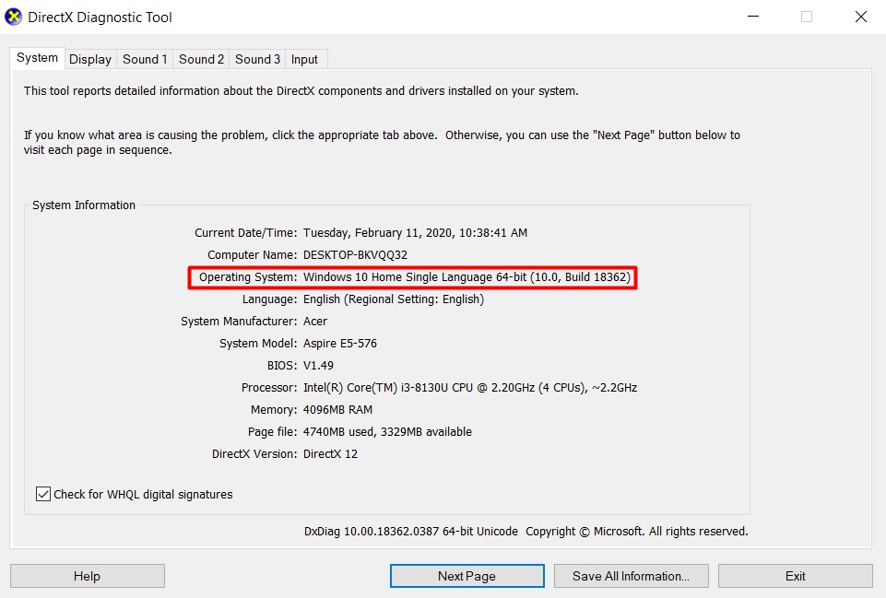The height and width of the screenshot is (598, 886).
Task: Click 'Windows 10 Home Single Language 64-bit' value
Action: 415,277
